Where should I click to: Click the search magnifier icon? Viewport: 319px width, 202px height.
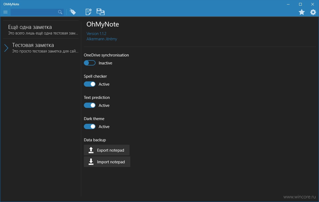click(60, 12)
